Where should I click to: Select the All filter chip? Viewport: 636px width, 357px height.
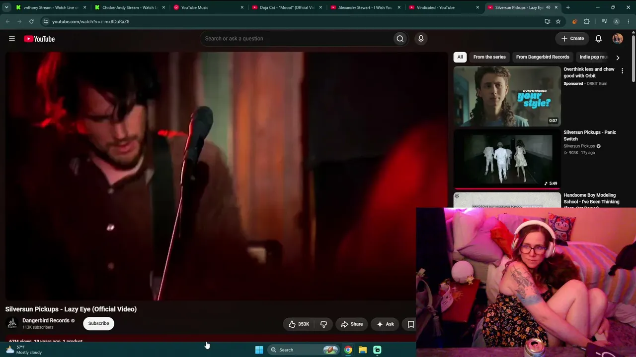(x=460, y=57)
